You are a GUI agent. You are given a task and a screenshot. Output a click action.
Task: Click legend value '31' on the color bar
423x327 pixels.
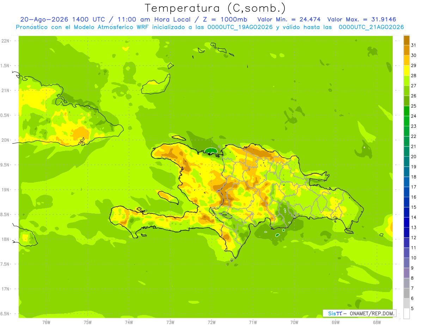coord(413,45)
